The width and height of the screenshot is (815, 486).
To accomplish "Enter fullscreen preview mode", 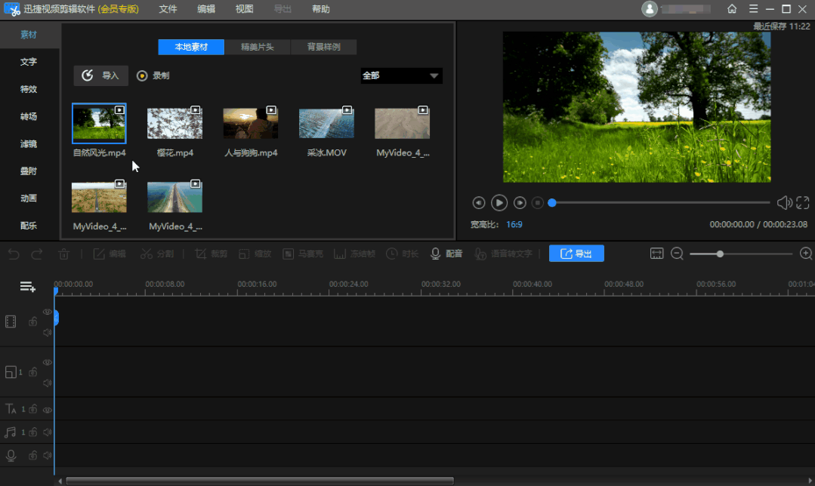I will coord(802,202).
